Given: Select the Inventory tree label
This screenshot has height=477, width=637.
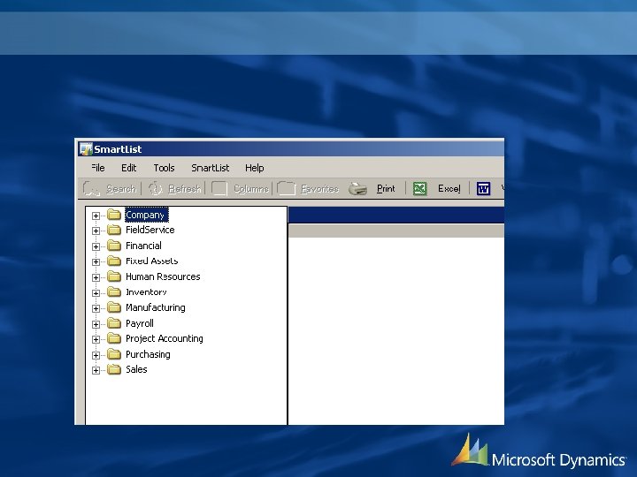Looking at the screenshot, I should 146,292.
